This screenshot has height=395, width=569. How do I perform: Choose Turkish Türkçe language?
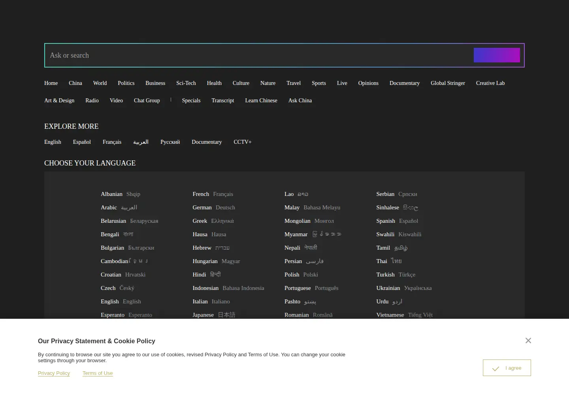click(x=396, y=275)
